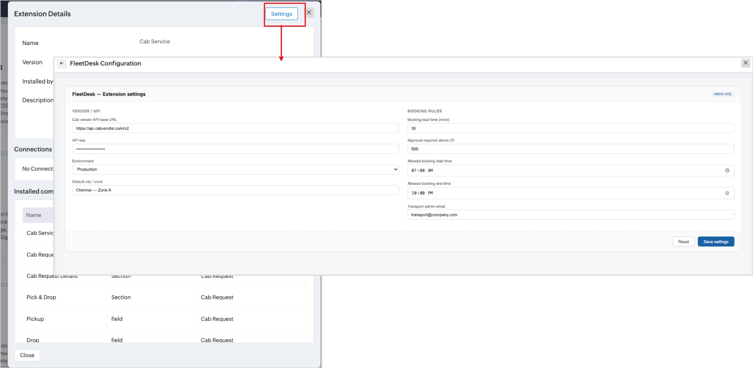Click the Close button in Extension Details
This screenshot has height=368, width=753.
click(27, 355)
